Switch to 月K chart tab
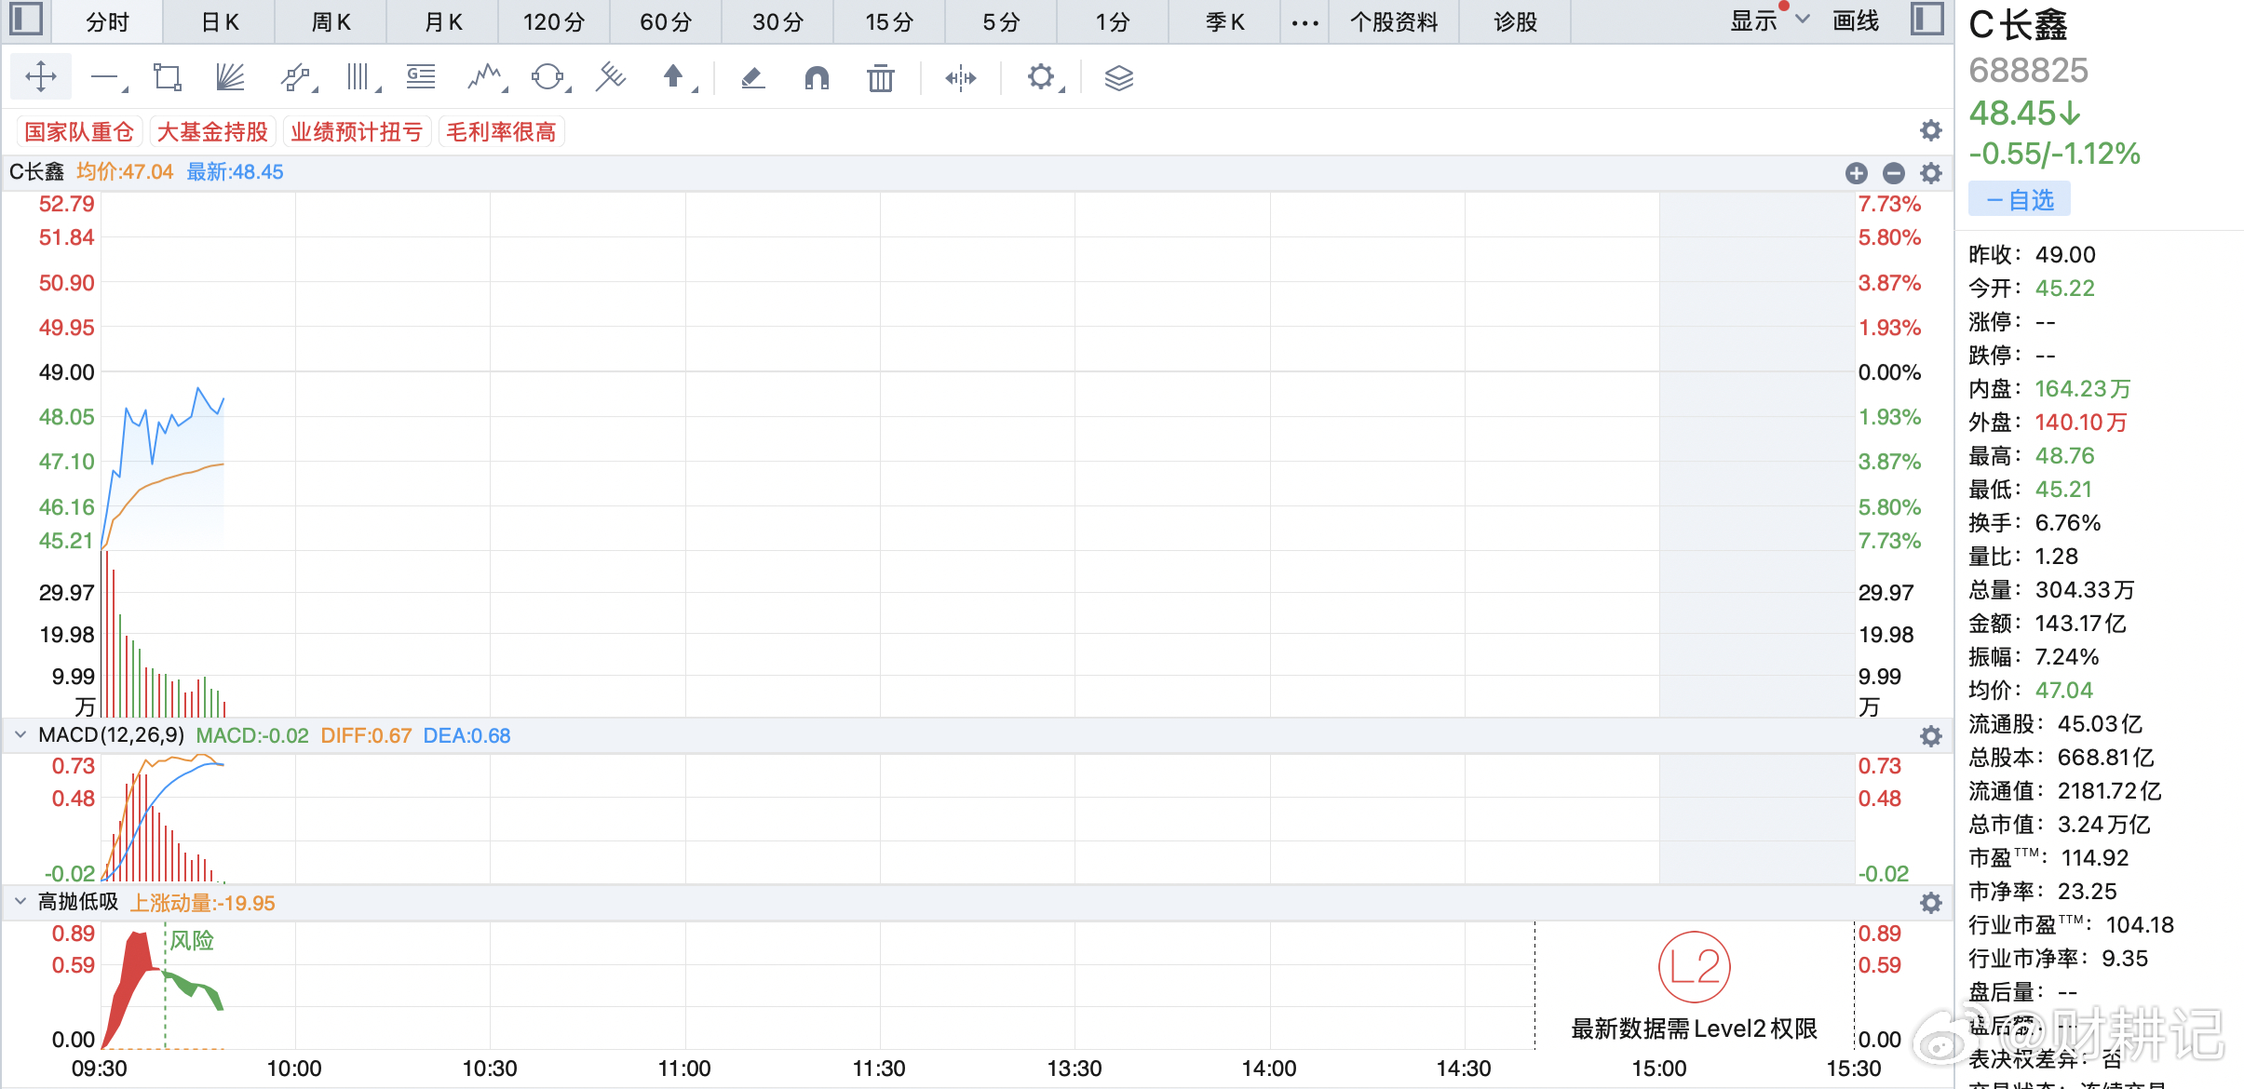 [443, 22]
